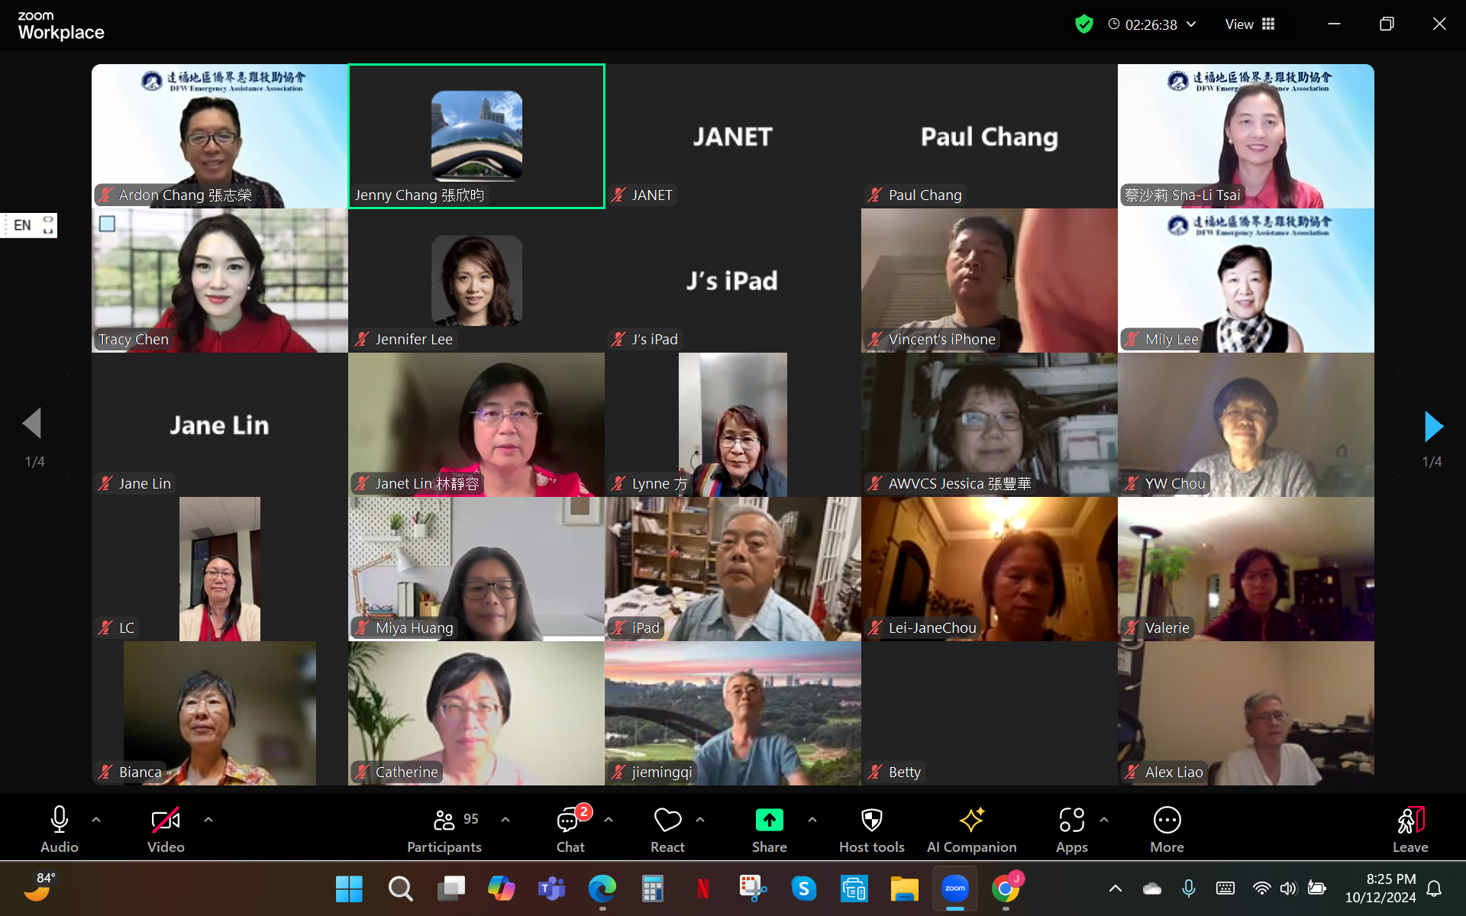This screenshot has height=916, width=1466.
Task: Select Jenny Chang's video tile
Action: [476, 136]
